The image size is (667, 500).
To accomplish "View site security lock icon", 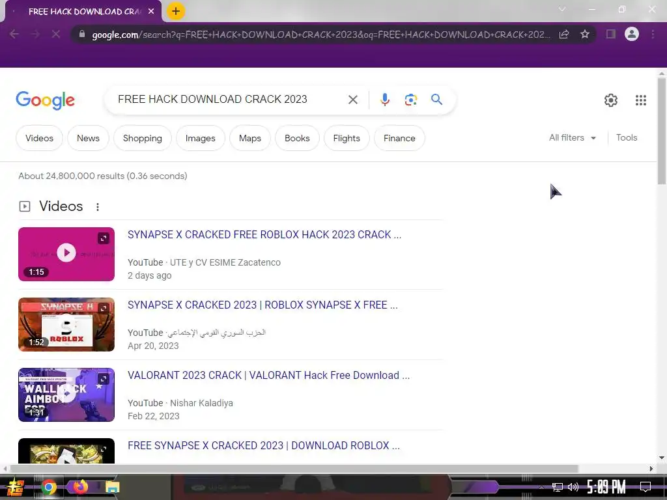I will point(82,34).
